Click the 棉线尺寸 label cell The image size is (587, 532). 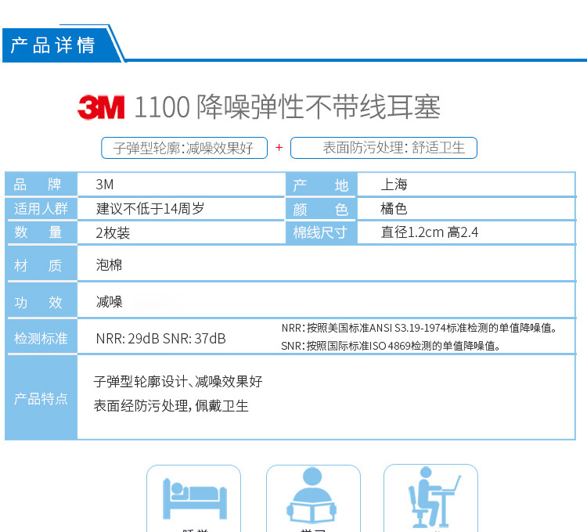pyautogui.click(x=321, y=232)
